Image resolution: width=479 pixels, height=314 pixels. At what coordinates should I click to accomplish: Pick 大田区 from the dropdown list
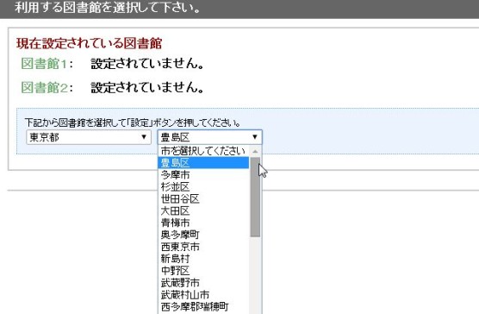203,211
